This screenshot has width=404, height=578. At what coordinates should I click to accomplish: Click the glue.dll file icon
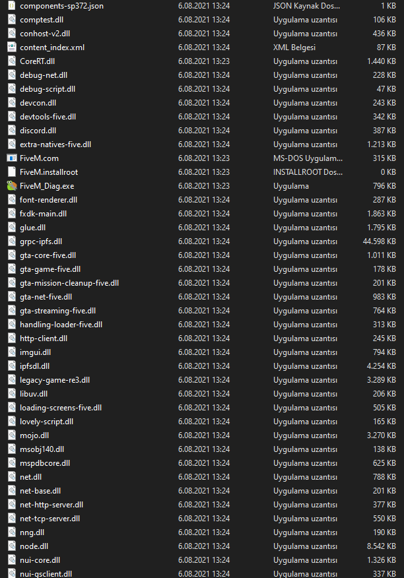coord(12,228)
